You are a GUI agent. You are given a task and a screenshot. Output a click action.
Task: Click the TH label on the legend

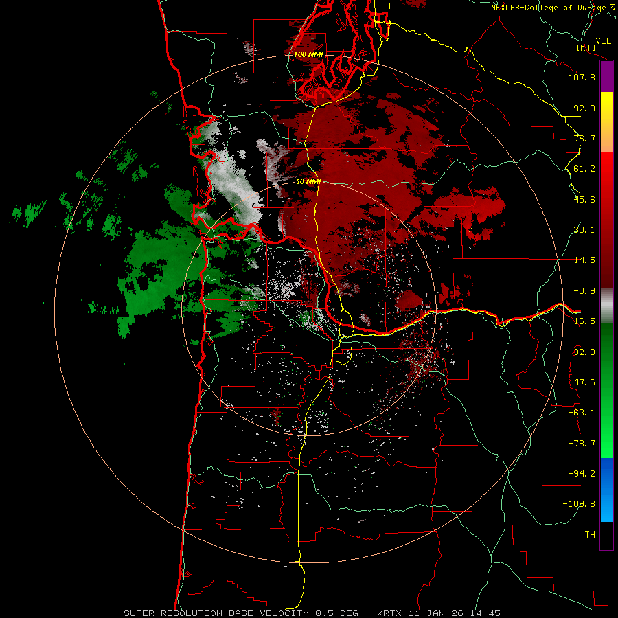click(590, 535)
